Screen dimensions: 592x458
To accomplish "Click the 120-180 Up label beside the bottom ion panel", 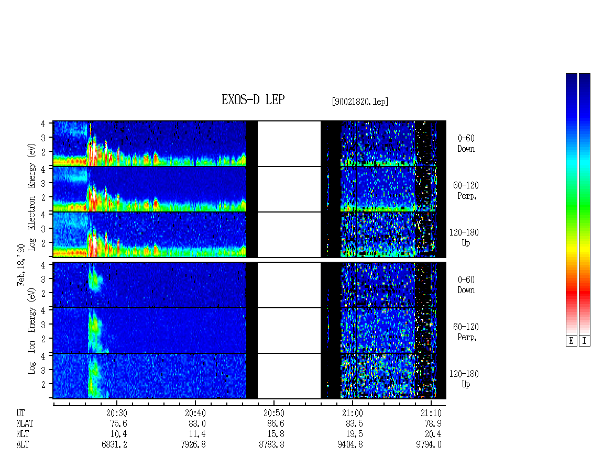I will 464,379.
